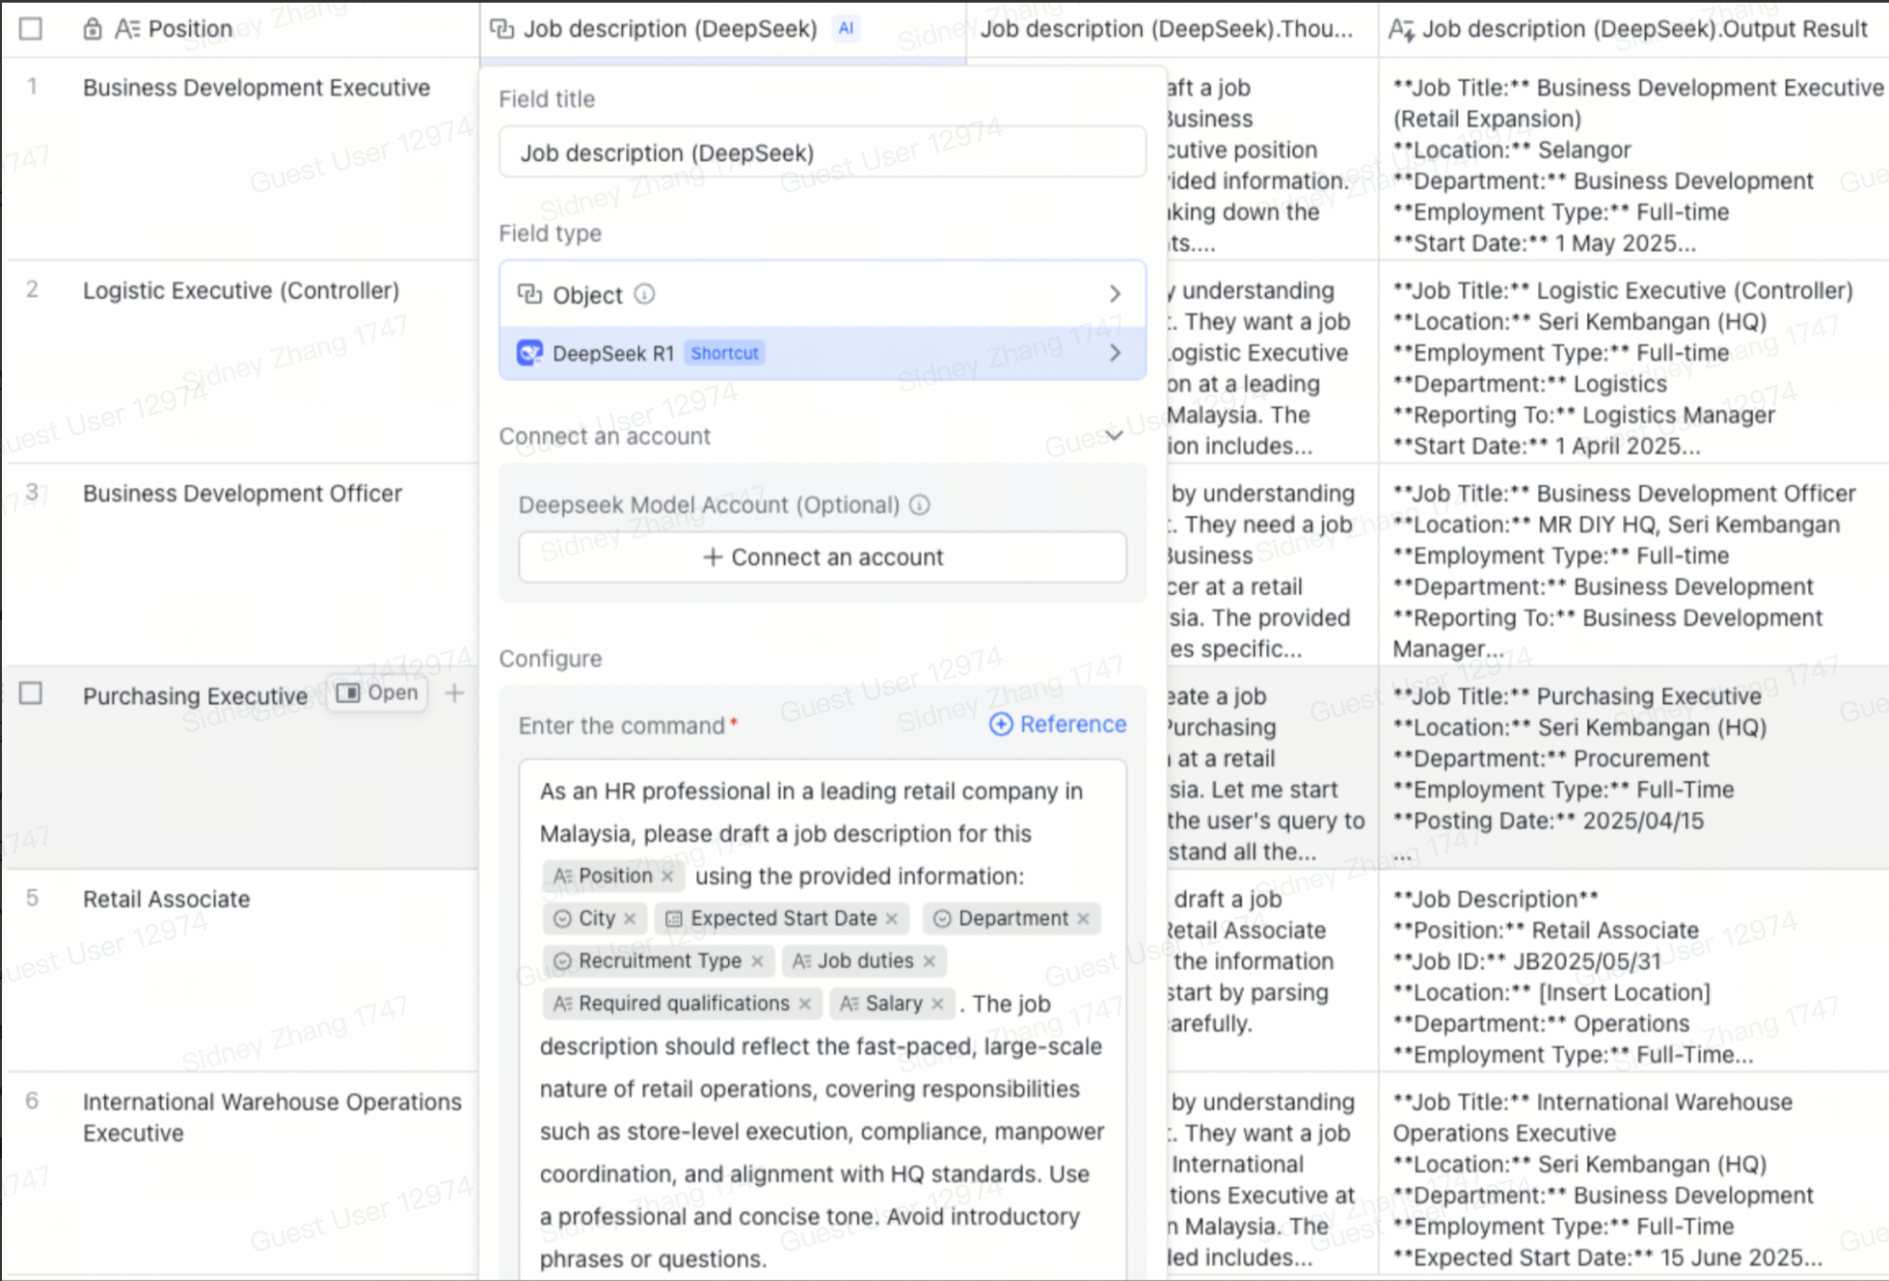Select all rows with the header checkbox
This screenshot has height=1281, width=1889.
pos(31,29)
